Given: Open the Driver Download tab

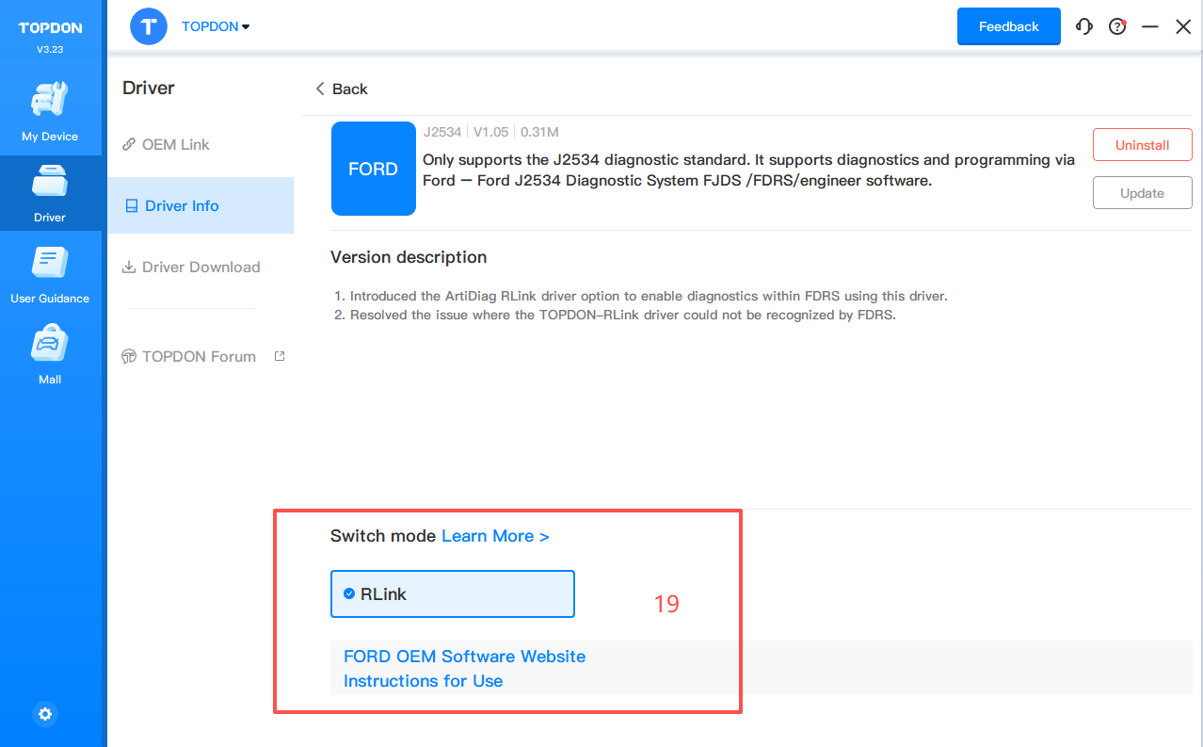Looking at the screenshot, I should coord(200,267).
